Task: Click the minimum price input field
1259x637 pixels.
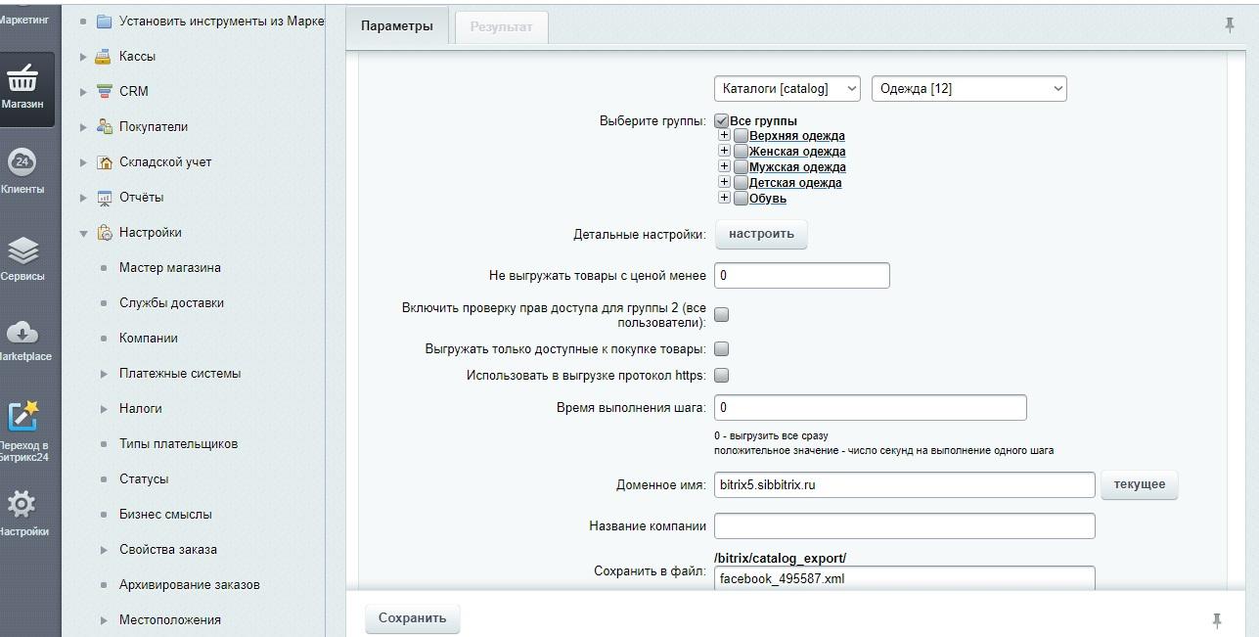Action: 802,276
